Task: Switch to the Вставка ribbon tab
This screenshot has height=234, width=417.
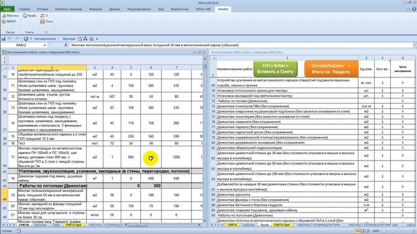Action: coord(42,9)
